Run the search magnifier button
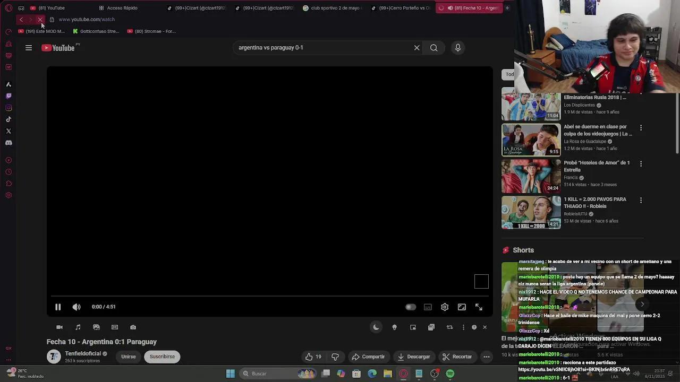This screenshot has height=382, width=680. click(434, 48)
